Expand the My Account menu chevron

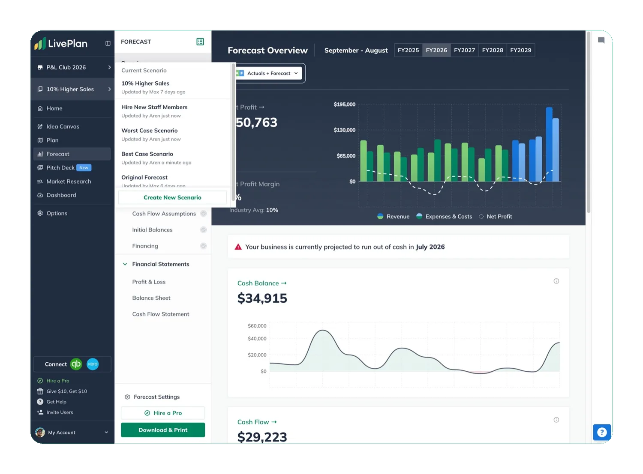click(106, 432)
